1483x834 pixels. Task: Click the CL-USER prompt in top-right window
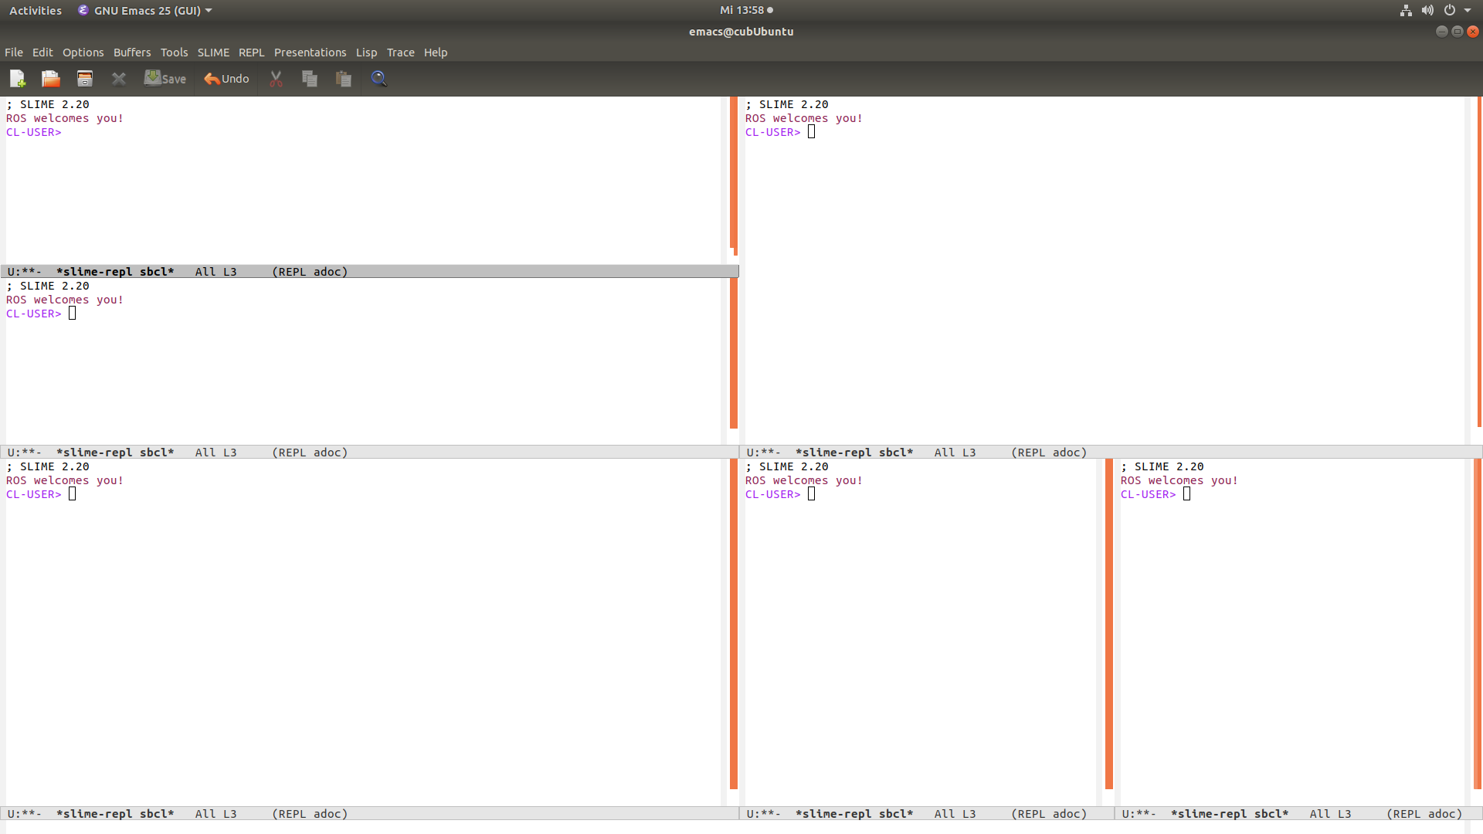click(772, 132)
